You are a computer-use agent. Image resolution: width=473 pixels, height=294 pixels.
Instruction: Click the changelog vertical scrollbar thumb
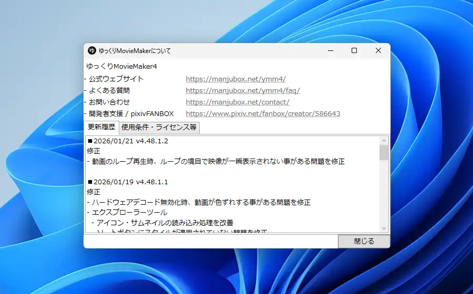pyautogui.click(x=384, y=152)
